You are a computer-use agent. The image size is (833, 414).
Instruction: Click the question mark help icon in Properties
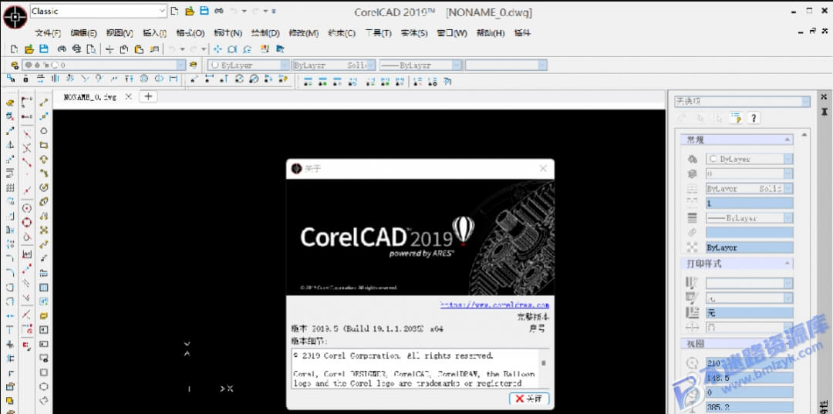pyautogui.click(x=754, y=118)
